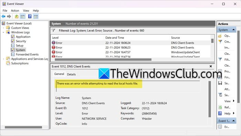
Task: Close the Event 1012 preview pane
Action: (x=211, y=66)
